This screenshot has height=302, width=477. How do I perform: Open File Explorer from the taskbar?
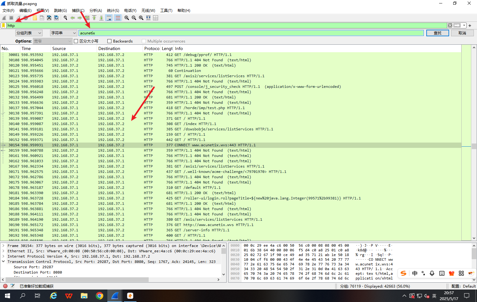84,296
